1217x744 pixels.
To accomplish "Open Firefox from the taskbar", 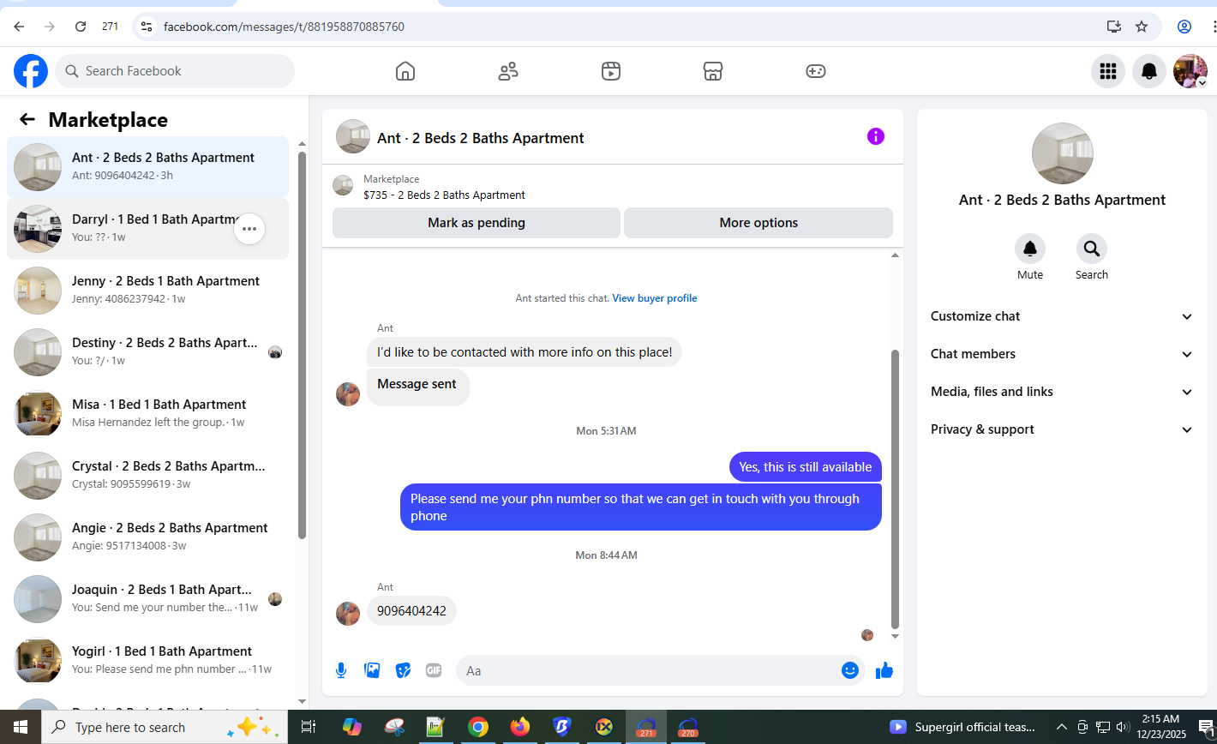I will click(x=519, y=727).
